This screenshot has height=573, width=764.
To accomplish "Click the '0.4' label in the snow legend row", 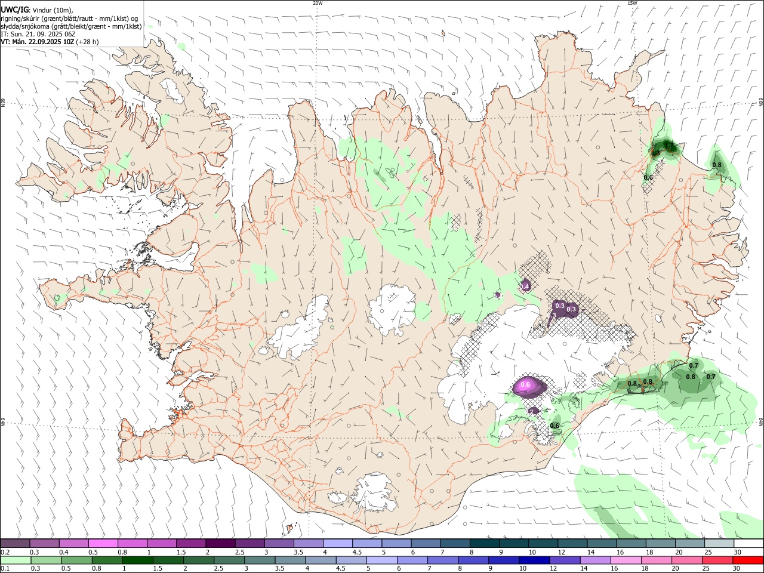I will pyautogui.click(x=64, y=552).
